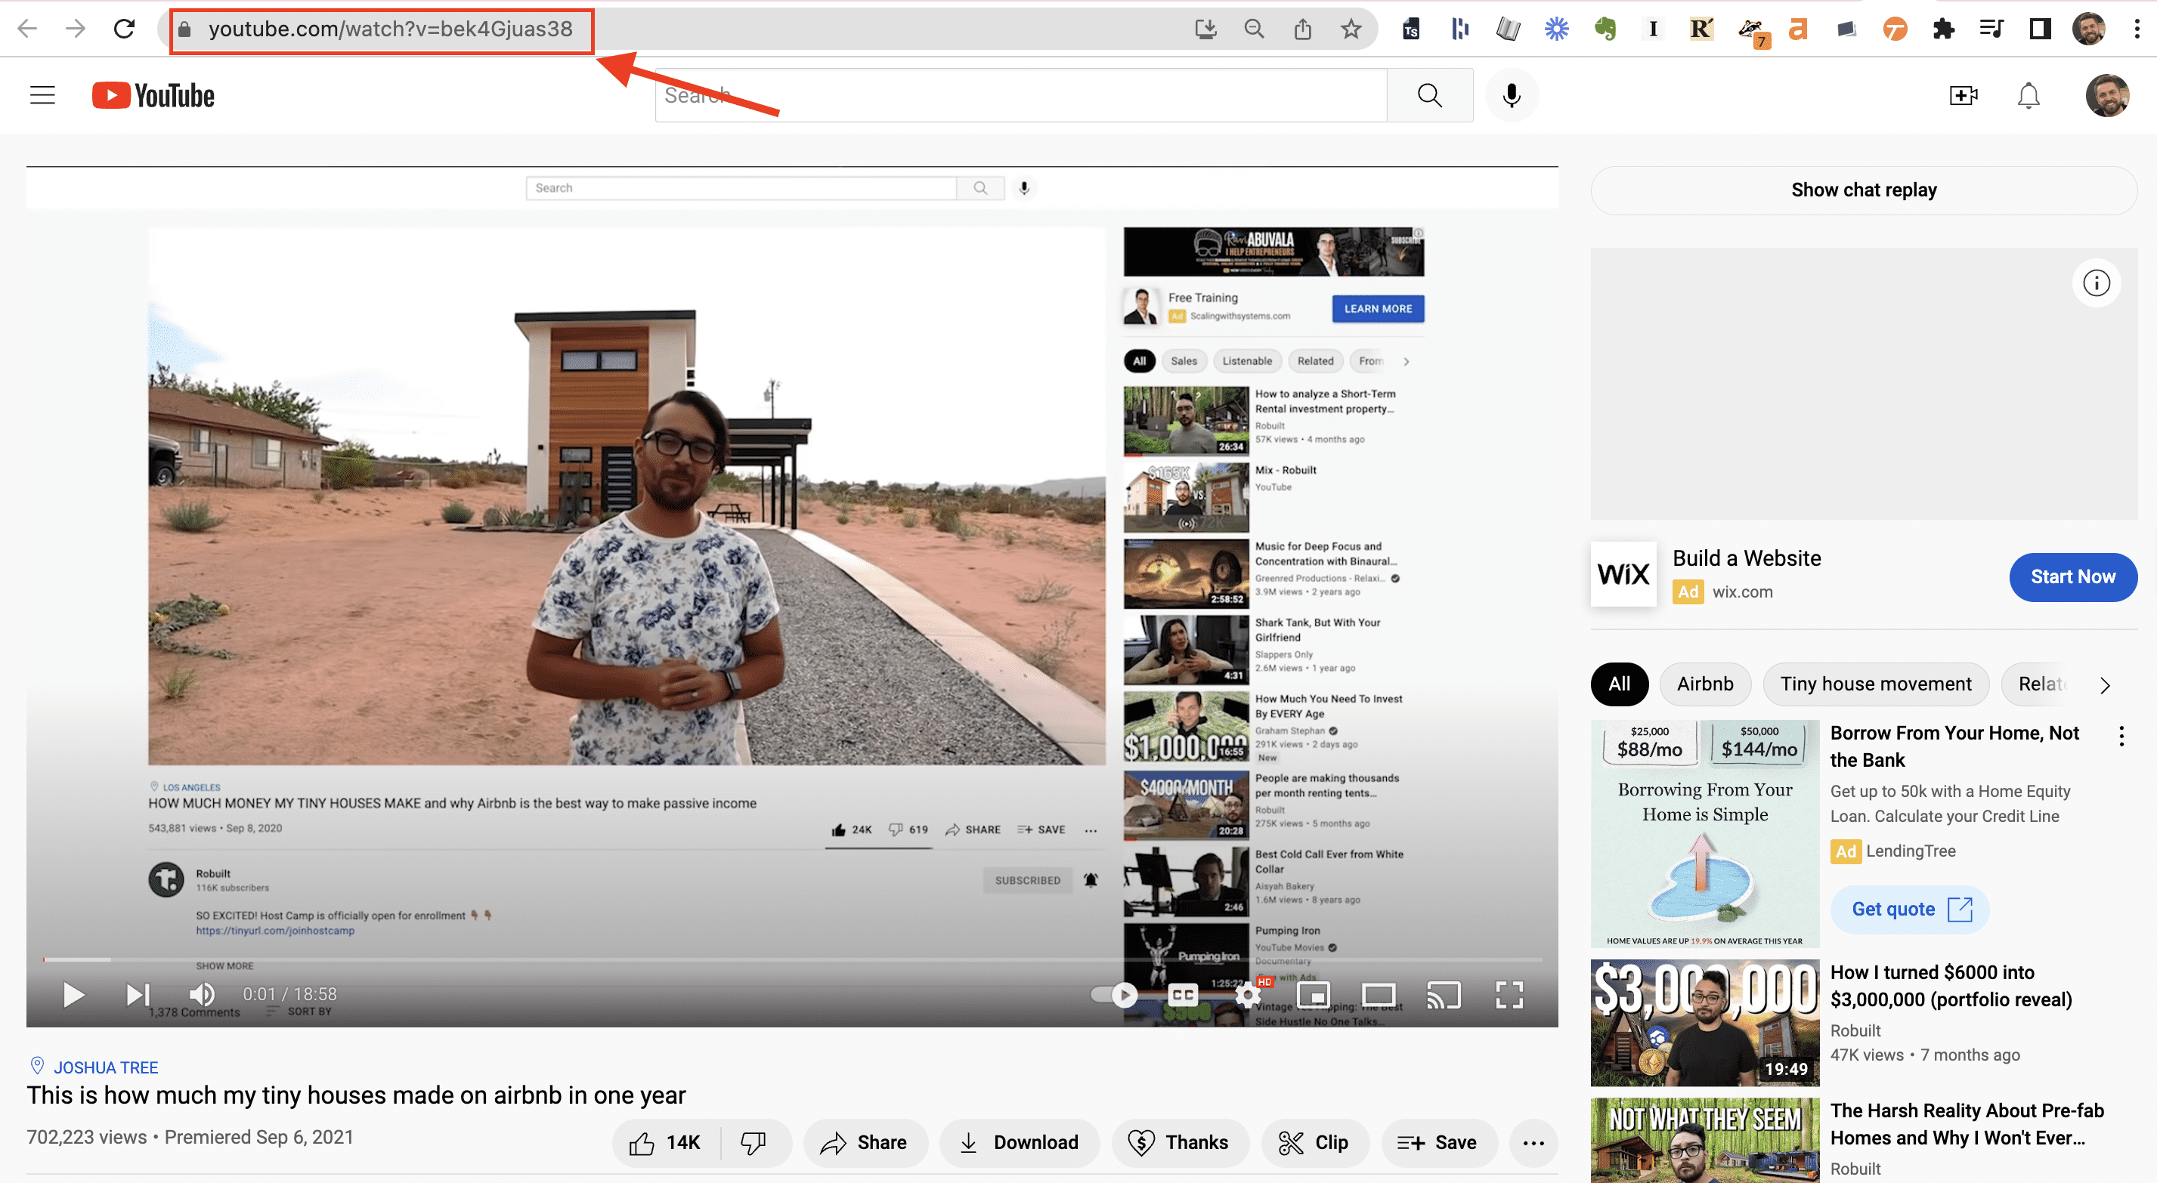Toggle closed captions

(1183, 995)
